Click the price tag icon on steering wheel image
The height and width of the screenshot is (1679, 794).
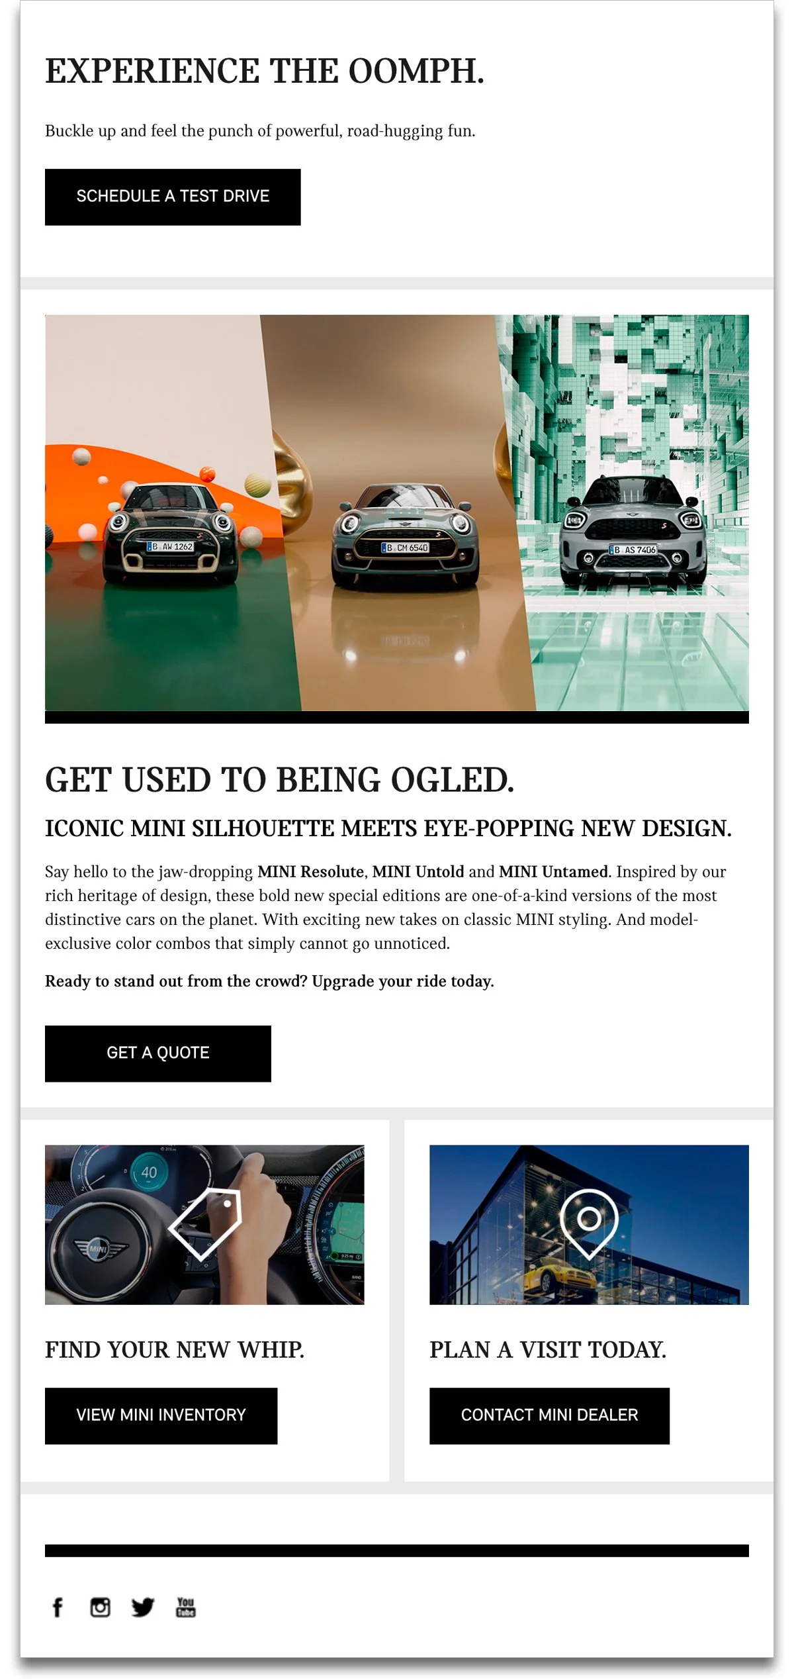(205, 1224)
